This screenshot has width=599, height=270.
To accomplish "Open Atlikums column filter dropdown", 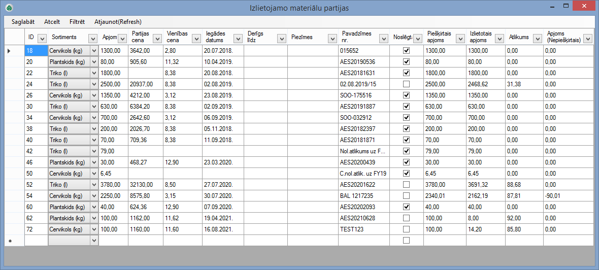I will tap(538, 38).
